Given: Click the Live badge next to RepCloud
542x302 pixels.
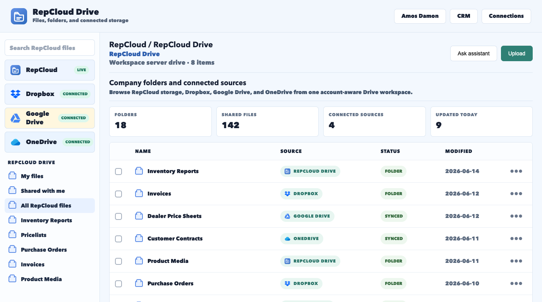Looking at the screenshot, I should point(81,70).
